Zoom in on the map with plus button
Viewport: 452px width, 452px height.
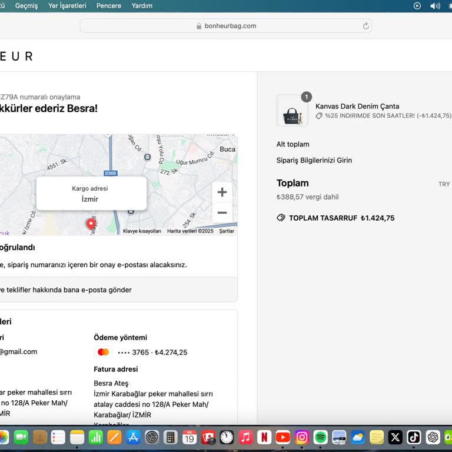point(222,192)
